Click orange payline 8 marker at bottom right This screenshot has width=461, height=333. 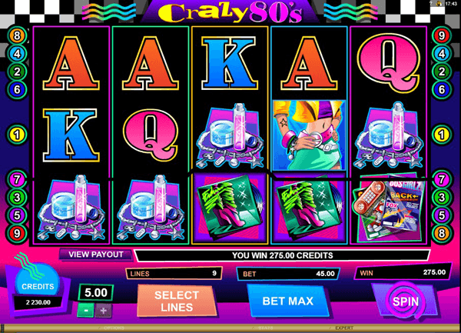coord(442,233)
